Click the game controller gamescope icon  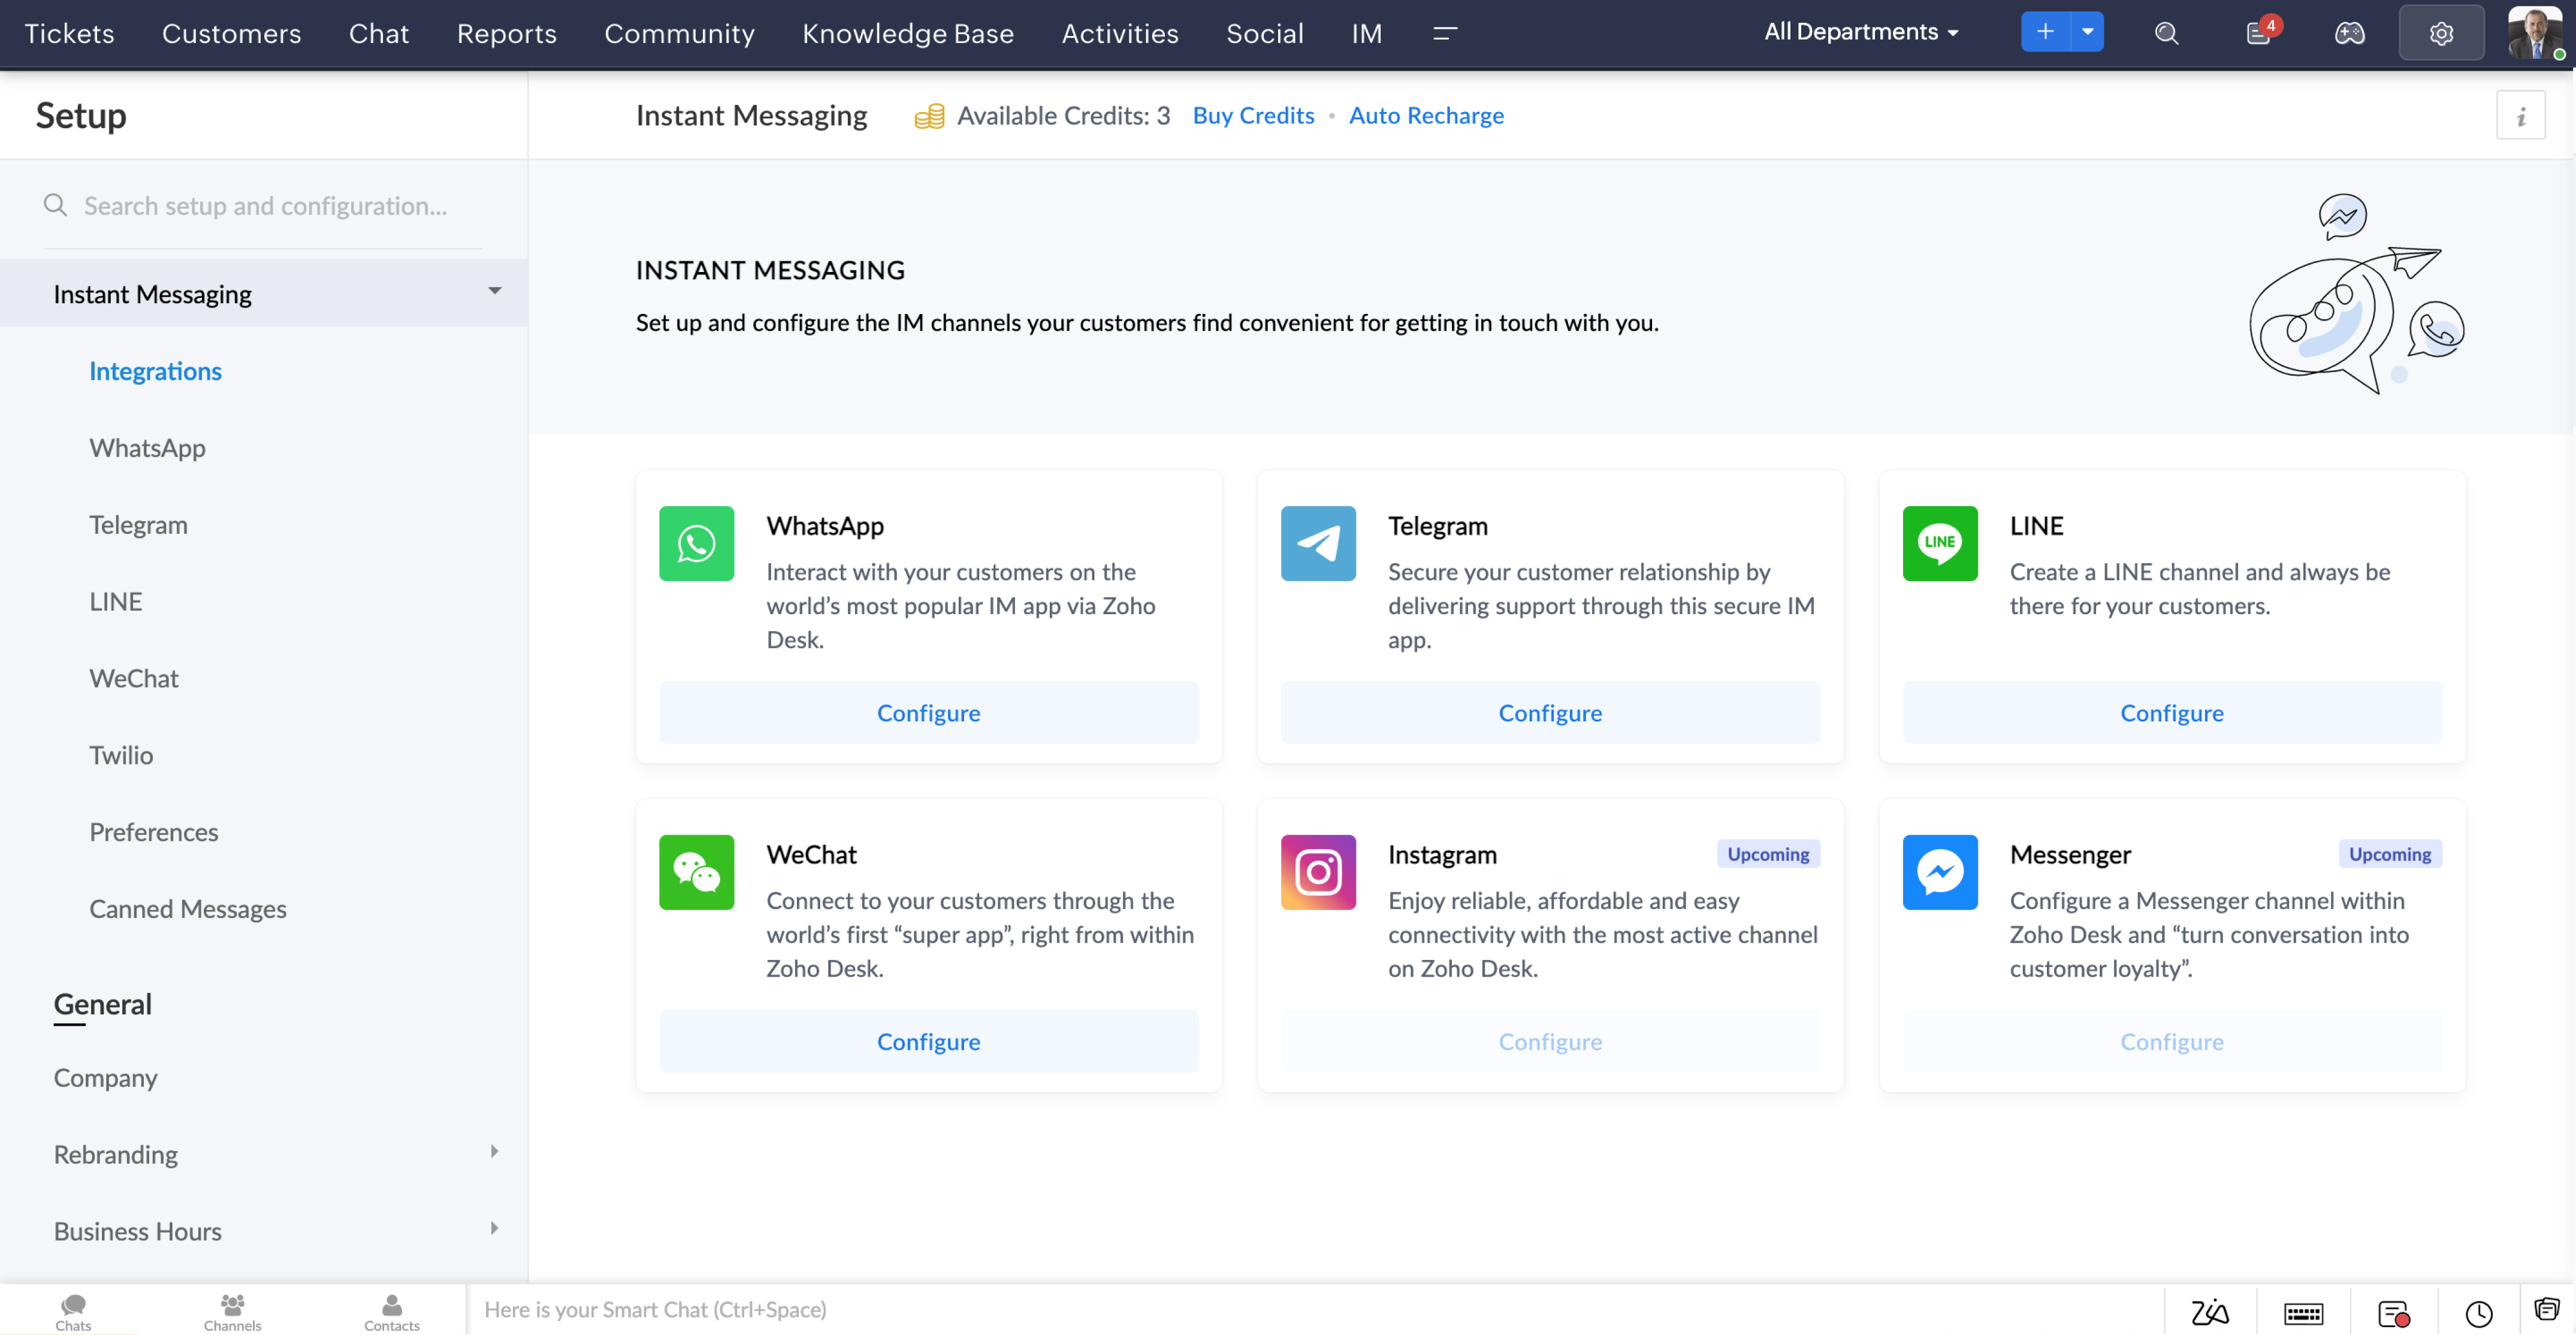pyautogui.click(x=2349, y=33)
